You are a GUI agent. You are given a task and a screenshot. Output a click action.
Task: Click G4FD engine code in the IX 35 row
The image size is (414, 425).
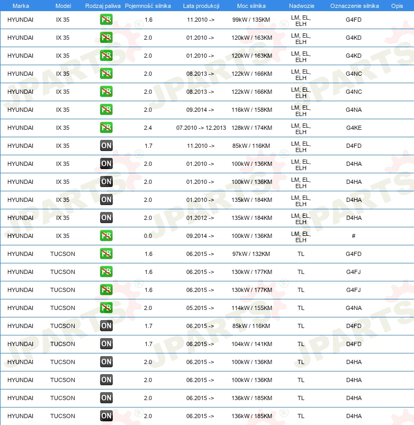354,20
